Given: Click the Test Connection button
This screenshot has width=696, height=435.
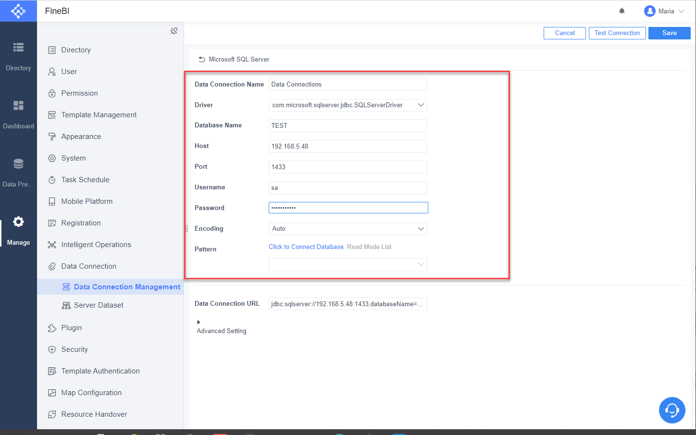Looking at the screenshot, I should [x=617, y=33].
